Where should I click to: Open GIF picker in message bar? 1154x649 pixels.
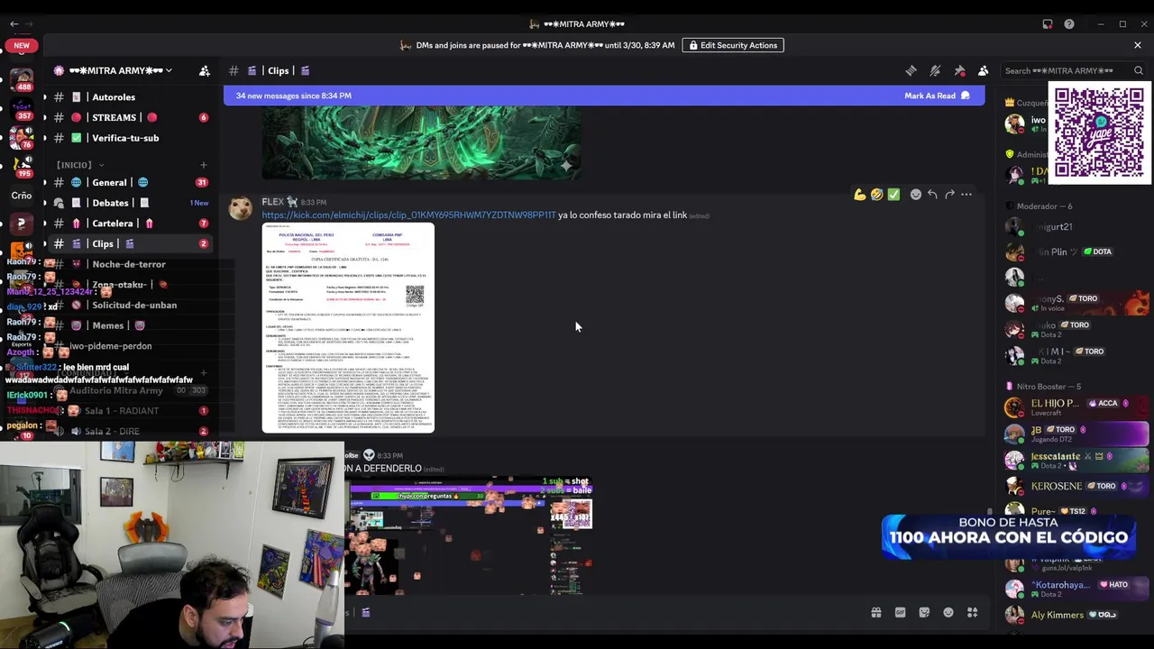pos(900,613)
